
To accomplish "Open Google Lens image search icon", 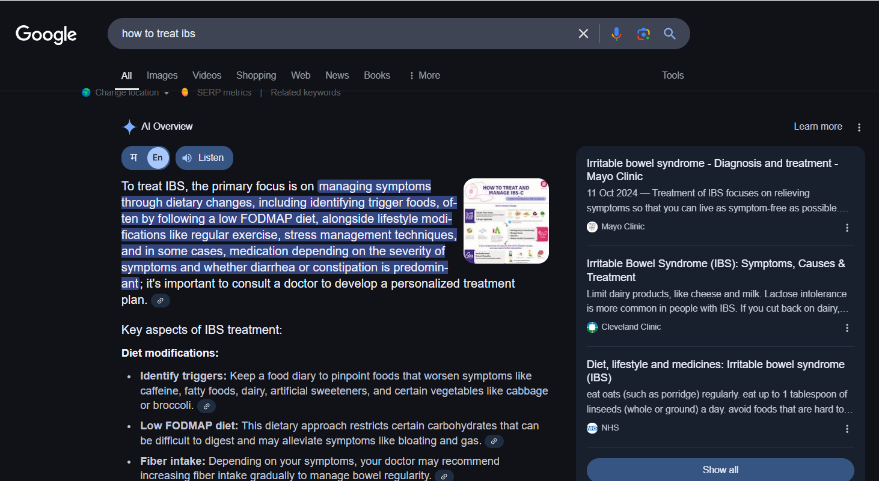I will pyautogui.click(x=643, y=34).
